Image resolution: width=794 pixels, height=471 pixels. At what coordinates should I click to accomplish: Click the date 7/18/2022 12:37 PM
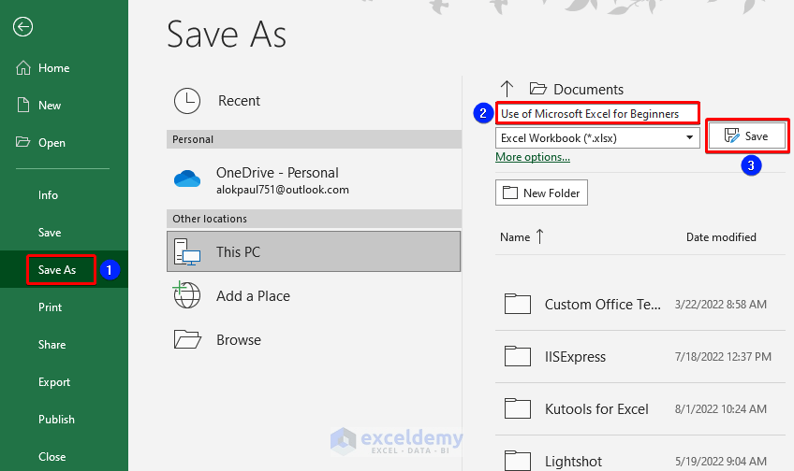(x=723, y=357)
